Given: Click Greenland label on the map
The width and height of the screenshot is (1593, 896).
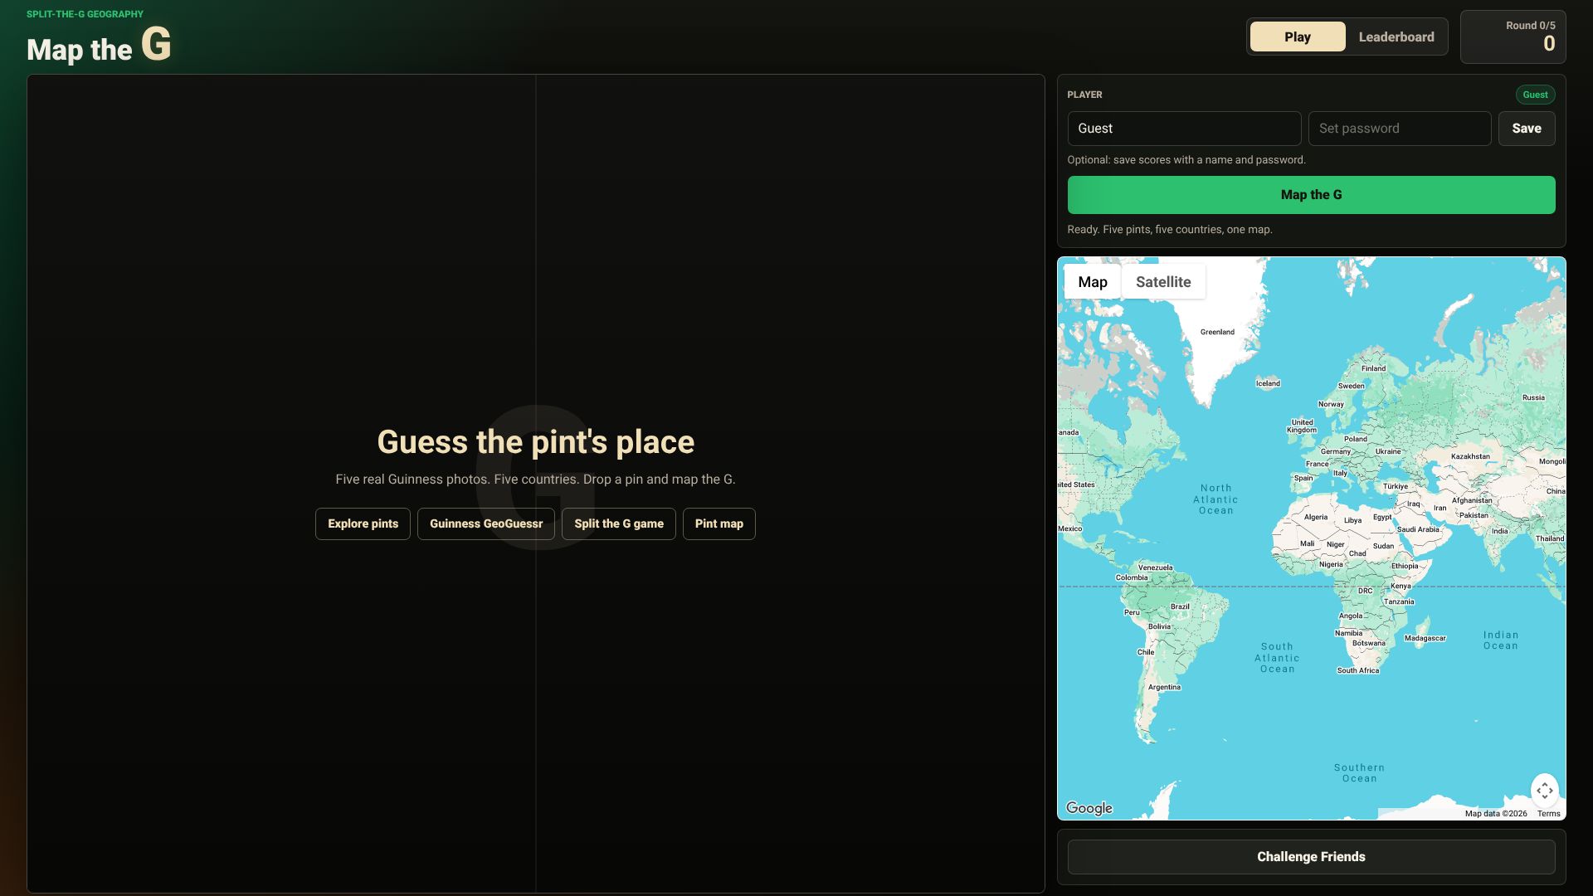Looking at the screenshot, I should (1217, 332).
